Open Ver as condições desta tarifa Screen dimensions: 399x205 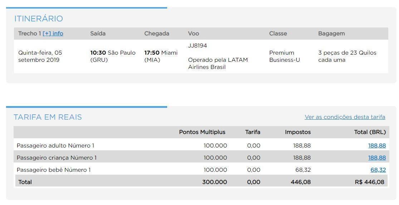click(345, 117)
